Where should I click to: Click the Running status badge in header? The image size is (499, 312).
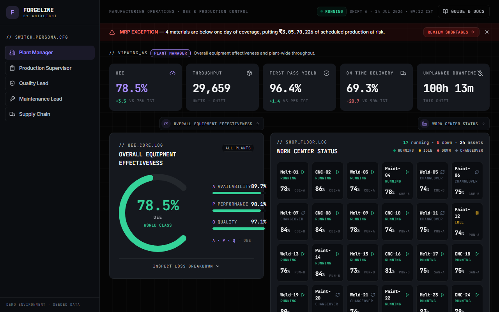[x=332, y=12]
